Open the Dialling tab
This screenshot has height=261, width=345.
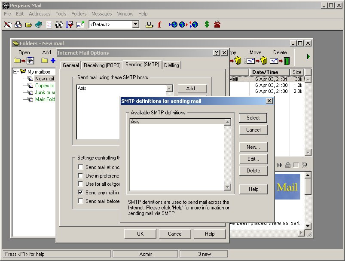point(171,65)
